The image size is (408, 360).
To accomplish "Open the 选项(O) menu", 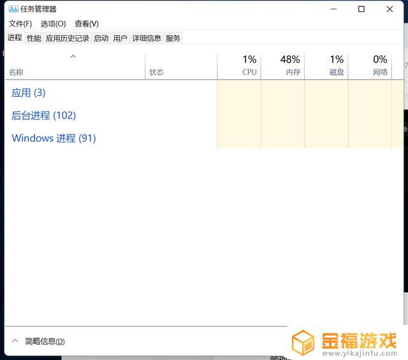I will coord(53,24).
